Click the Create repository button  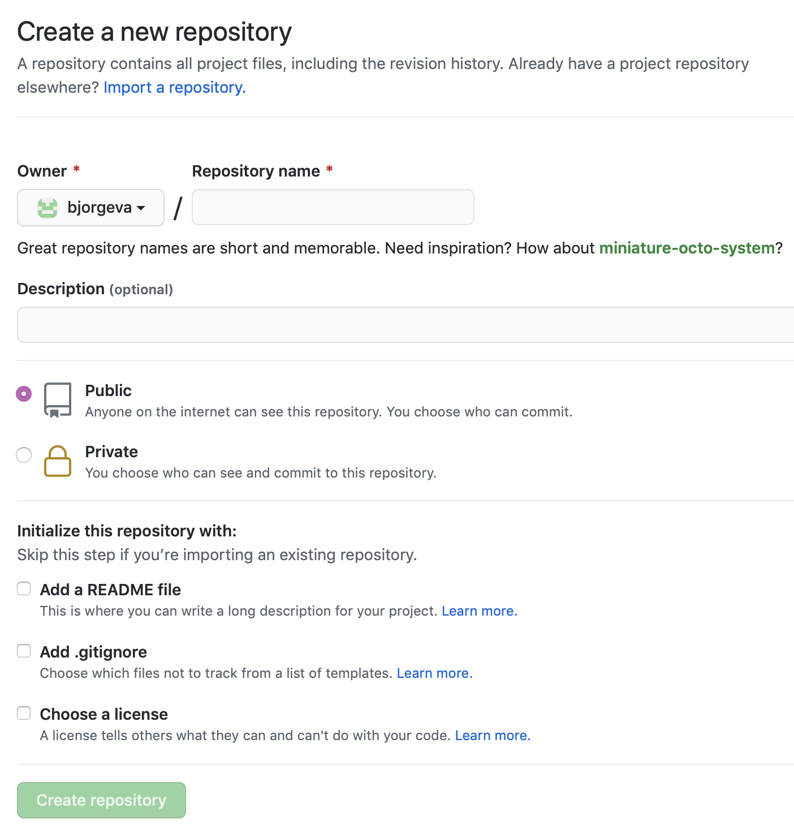[101, 800]
